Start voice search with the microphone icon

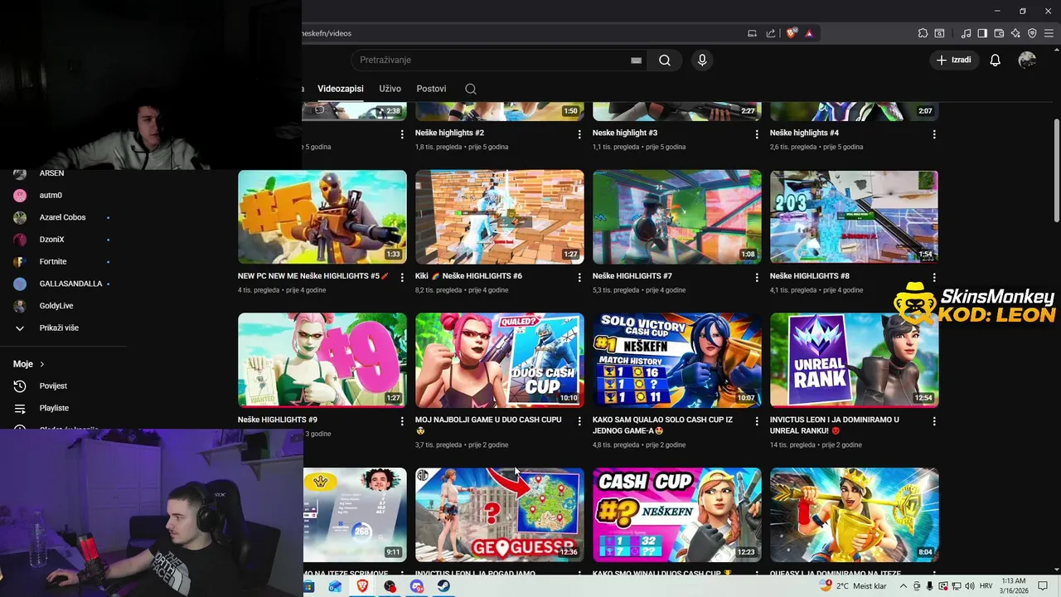tap(702, 60)
